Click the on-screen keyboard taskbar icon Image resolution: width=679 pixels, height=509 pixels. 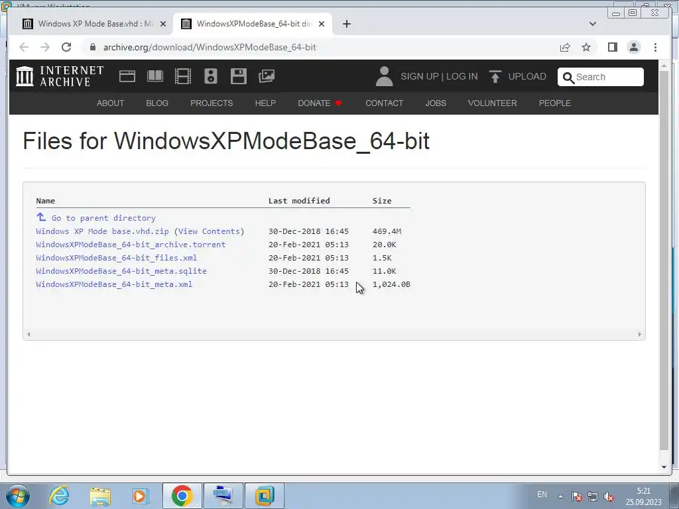[x=223, y=496]
